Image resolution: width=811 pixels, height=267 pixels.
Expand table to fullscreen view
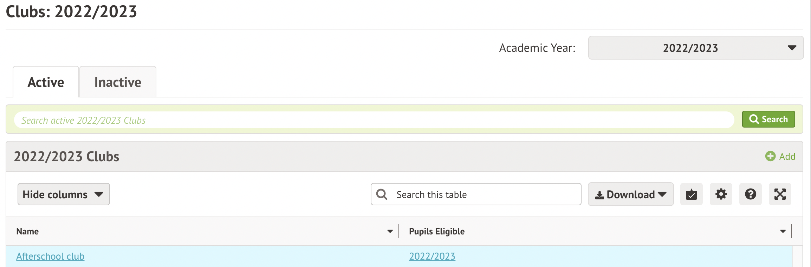(x=780, y=194)
